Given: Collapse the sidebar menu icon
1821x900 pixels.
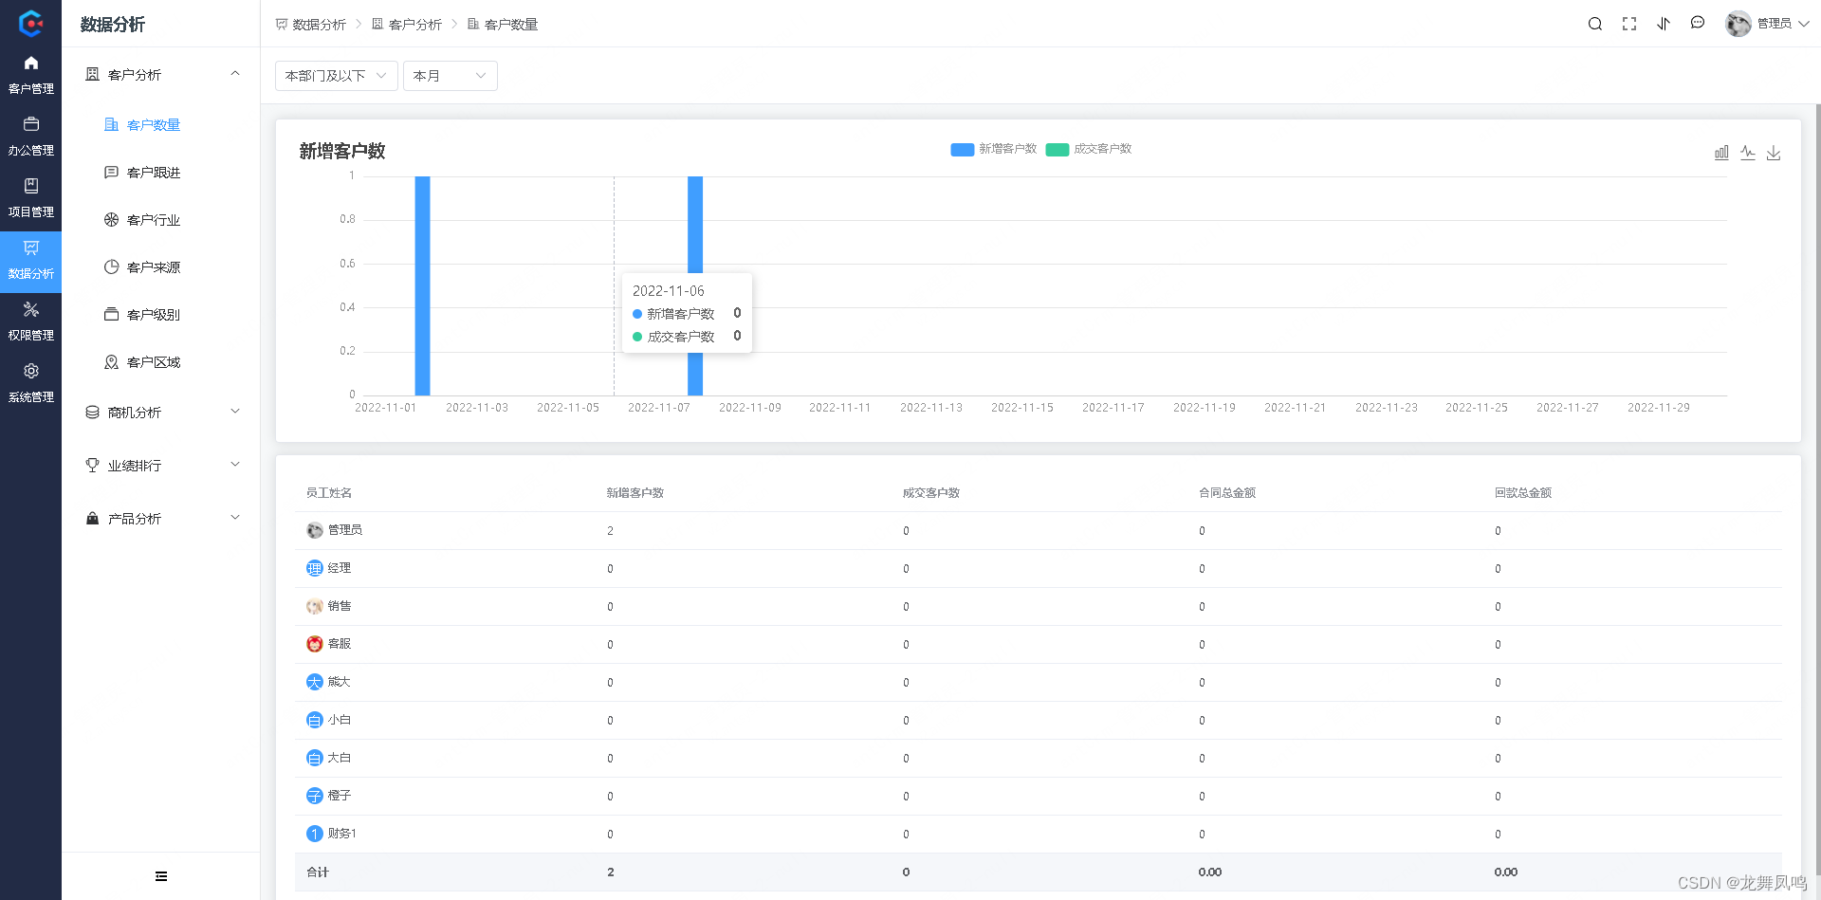Looking at the screenshot, I should click(x=161, y=876).
